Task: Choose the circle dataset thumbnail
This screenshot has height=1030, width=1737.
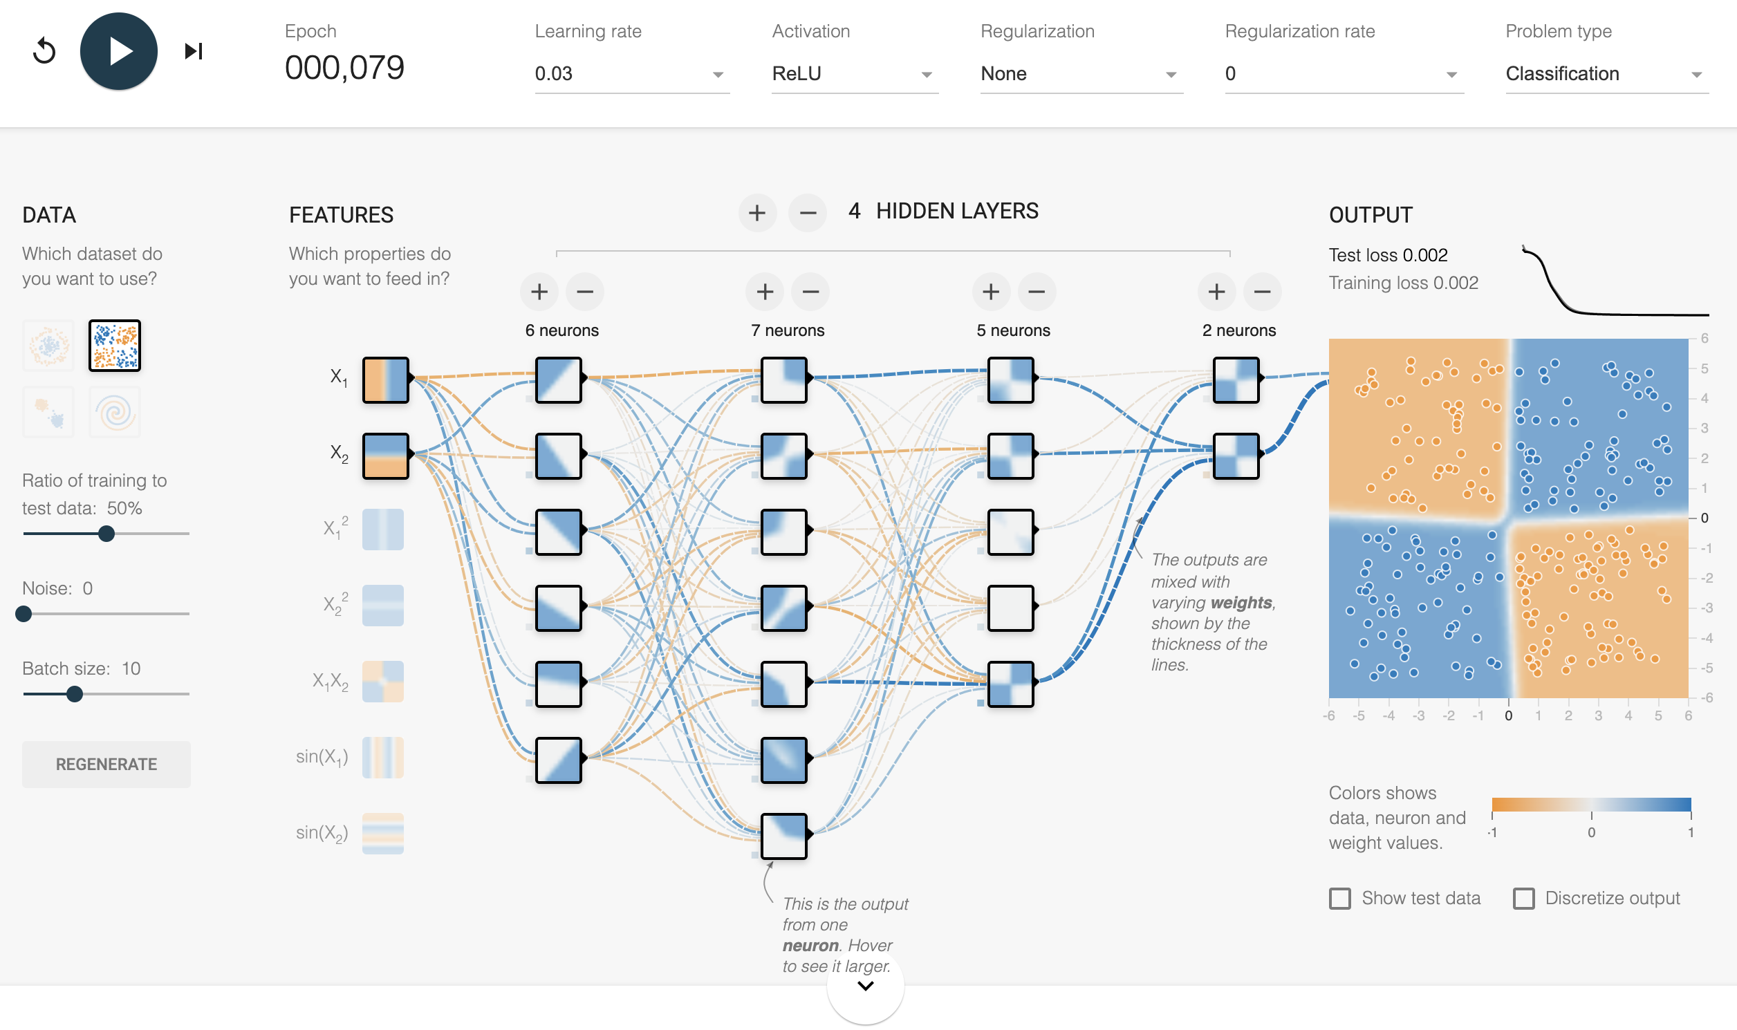Action: tap(48, 345)
